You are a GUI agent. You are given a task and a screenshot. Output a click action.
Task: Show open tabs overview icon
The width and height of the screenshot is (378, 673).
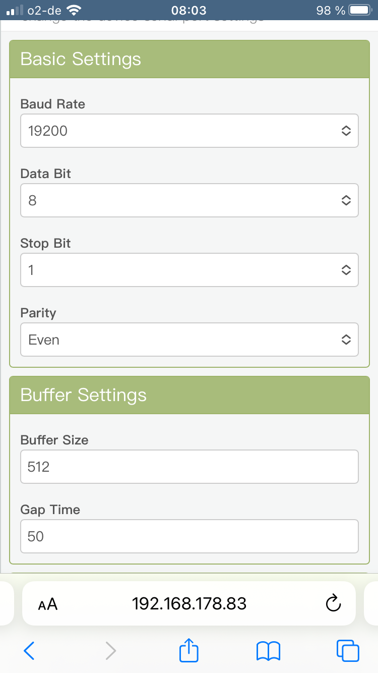(348, 650)
